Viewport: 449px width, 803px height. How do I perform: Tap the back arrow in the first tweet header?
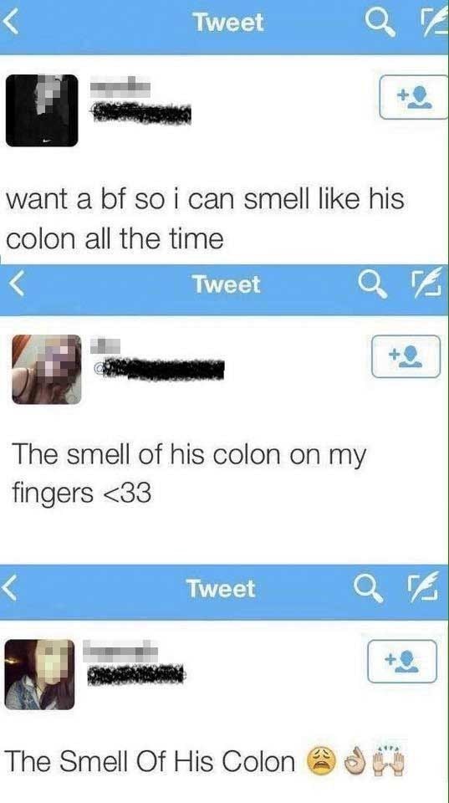tap(10, 23)
